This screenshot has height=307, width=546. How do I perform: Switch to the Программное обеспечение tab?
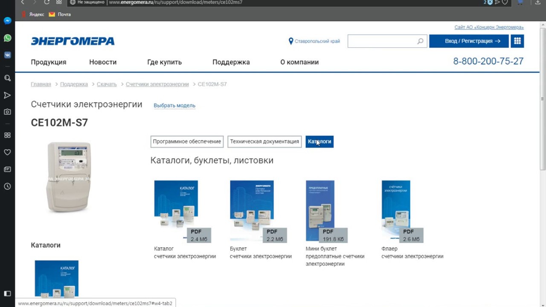(187, 142)
